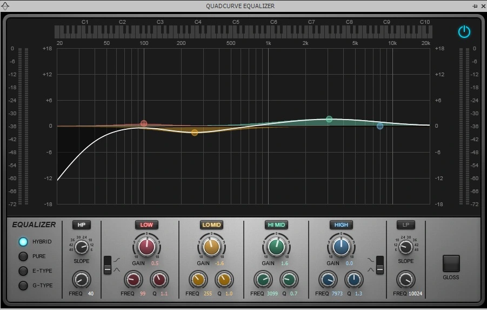
Task: Select the G-TYPE equalizer mode
Action: pyautogui.click(x=23, y=286)
